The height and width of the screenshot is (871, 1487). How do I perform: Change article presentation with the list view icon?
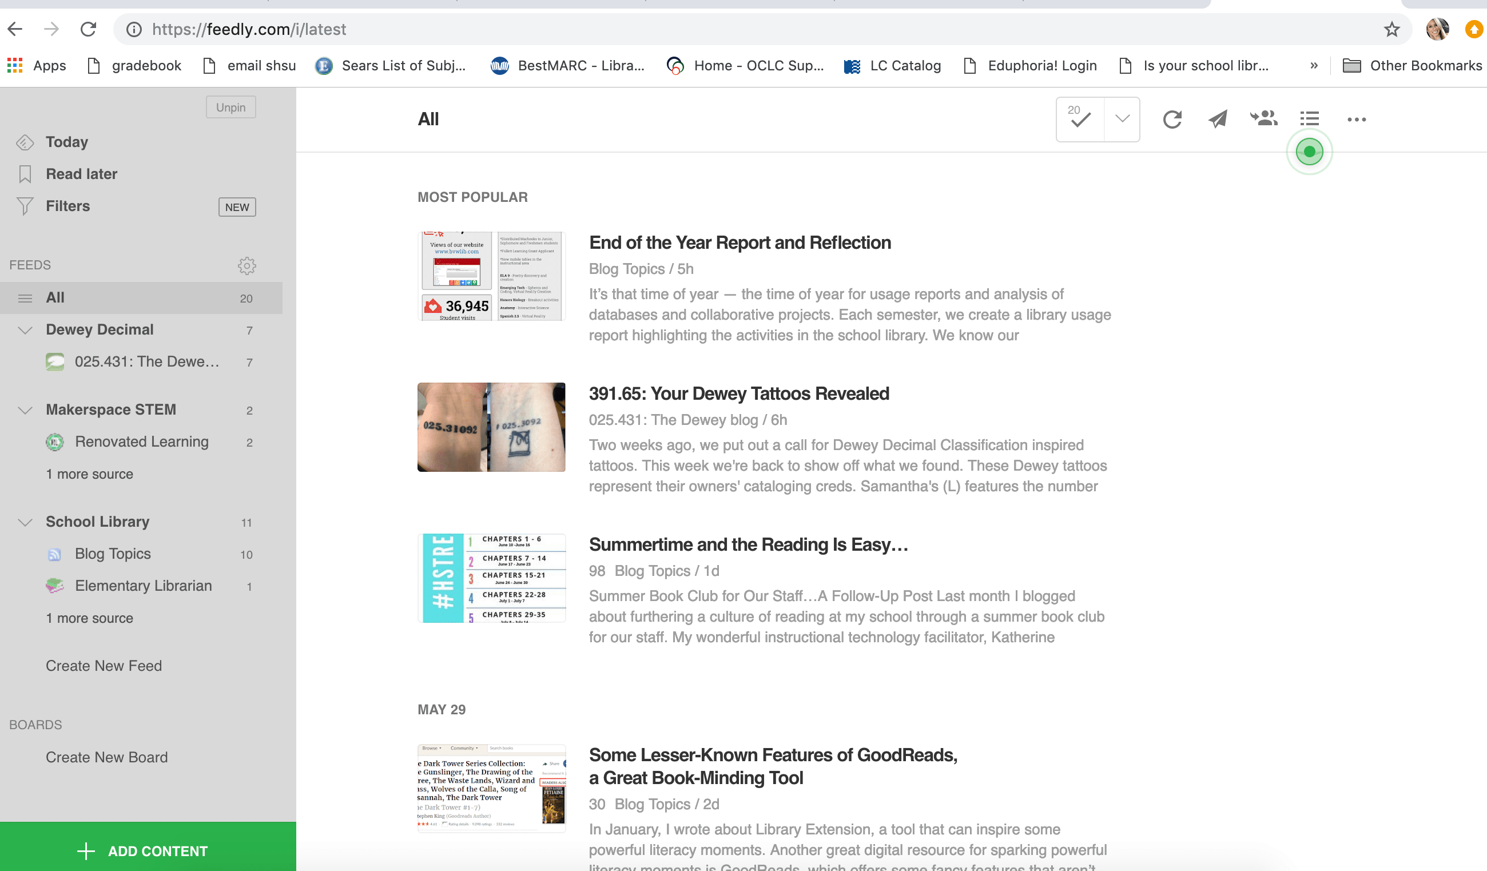pyautogui.click(x=1309, y=118)
